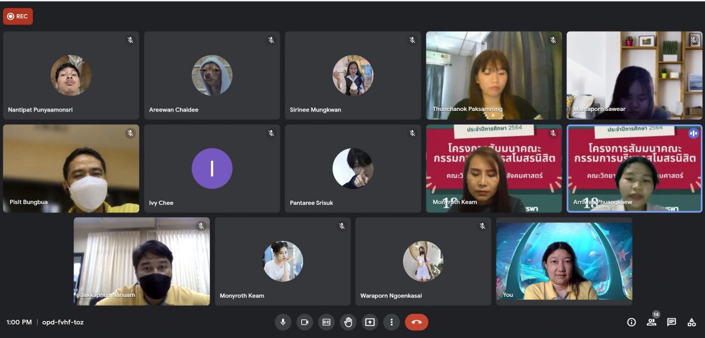Turn off the camera button
This screenshot has height=338, width=705.
(304, 322)
